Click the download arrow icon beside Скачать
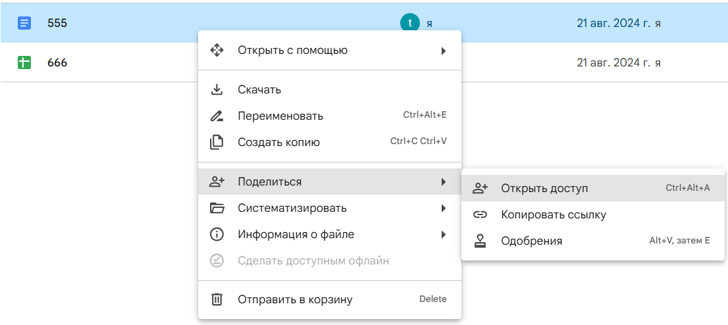Screen dimensions: 728x325 pyautogui.click(x=217, y=89)
